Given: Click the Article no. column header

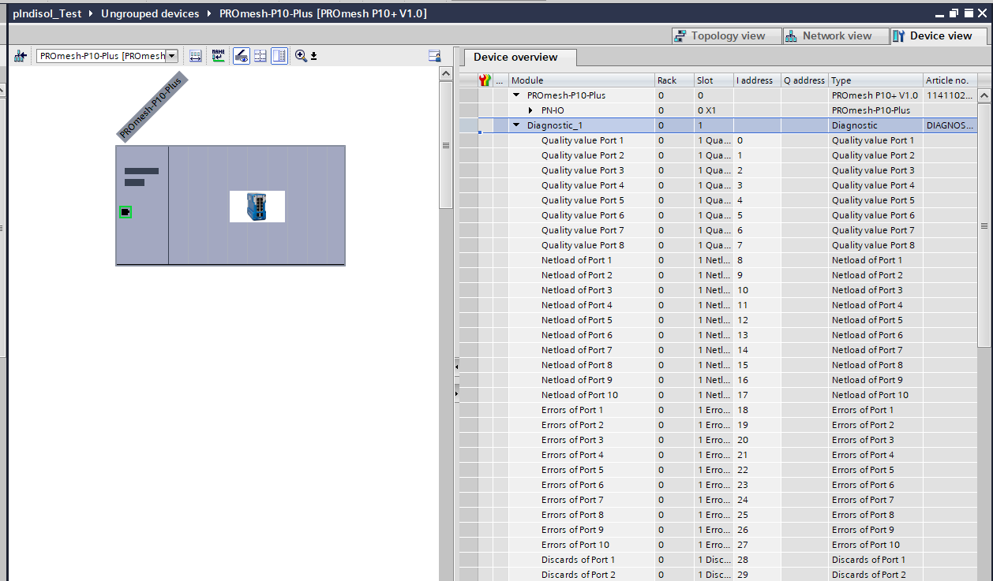Looking at the screenshot, I should point(950,80).
